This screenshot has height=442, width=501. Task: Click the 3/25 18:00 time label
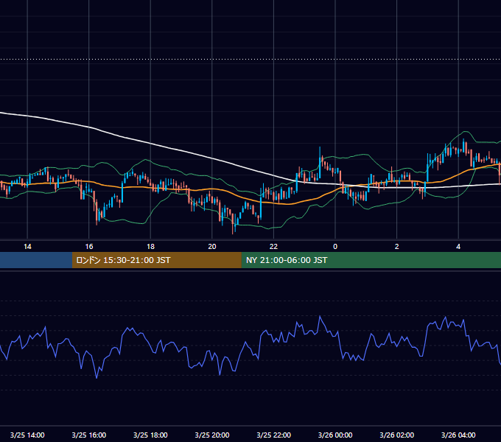(150, 435)
